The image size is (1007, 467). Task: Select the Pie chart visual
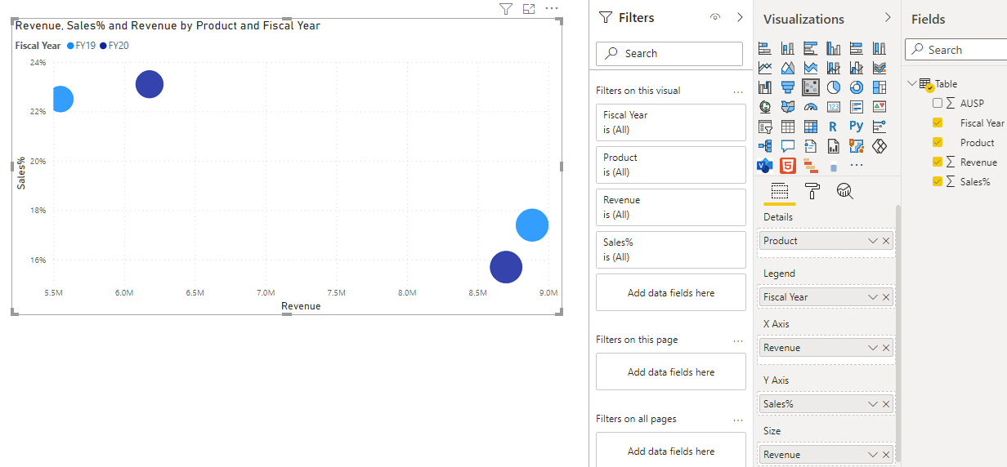click(x=834, y=87)
